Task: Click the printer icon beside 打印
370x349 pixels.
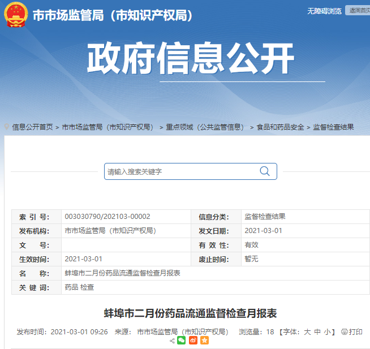Action: 345,332
